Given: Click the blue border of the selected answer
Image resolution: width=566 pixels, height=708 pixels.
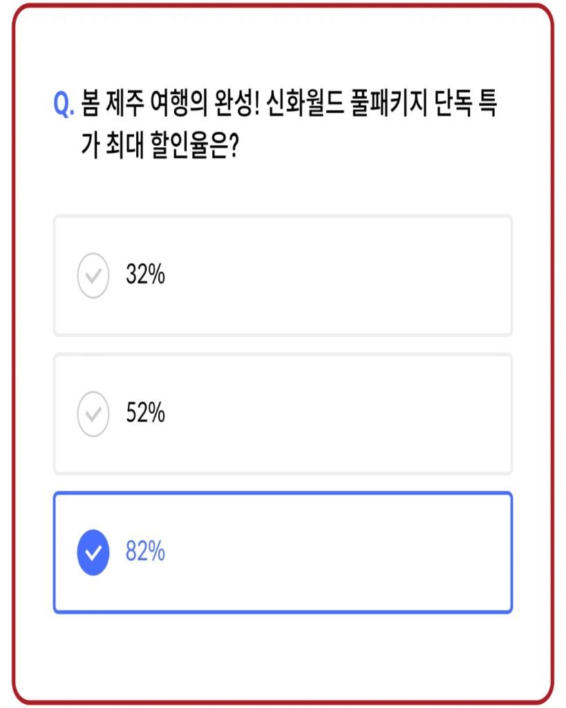Looking at the screenshot, I should (x=282, y=492).
